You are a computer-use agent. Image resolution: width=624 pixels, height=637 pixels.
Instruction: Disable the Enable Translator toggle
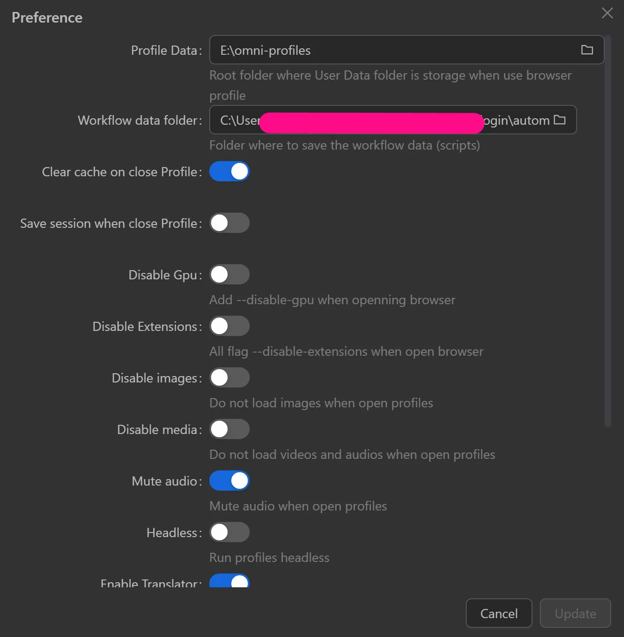click(x=229, y=581)
